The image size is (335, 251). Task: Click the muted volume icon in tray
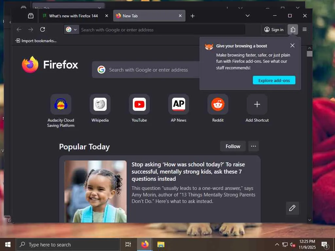(x=292, y=245)
